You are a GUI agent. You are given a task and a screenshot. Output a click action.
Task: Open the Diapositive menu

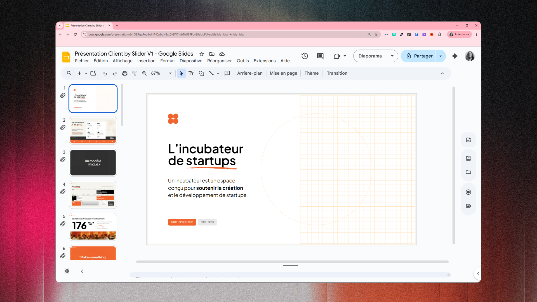[x=191, y=61]
